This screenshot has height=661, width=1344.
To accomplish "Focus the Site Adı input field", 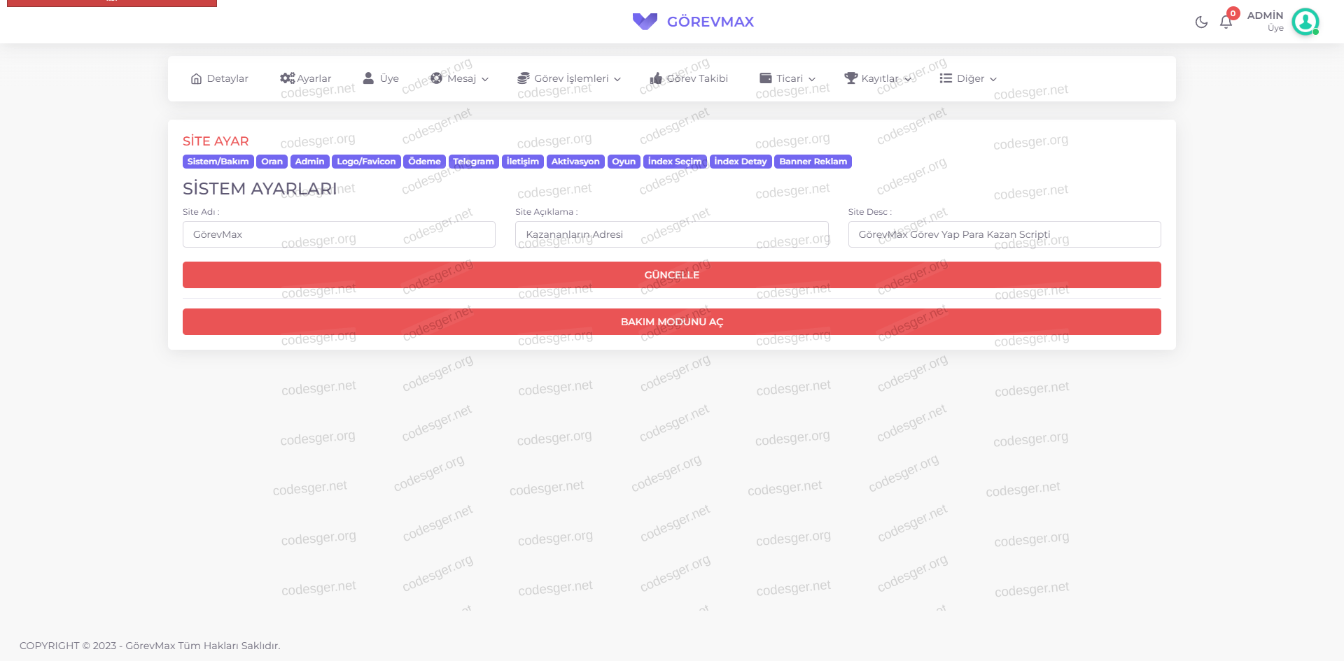I will point(339,234).
